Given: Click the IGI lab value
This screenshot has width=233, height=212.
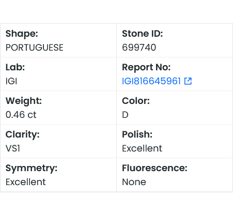Looking at the screenshot, I should tap(11, 81).
